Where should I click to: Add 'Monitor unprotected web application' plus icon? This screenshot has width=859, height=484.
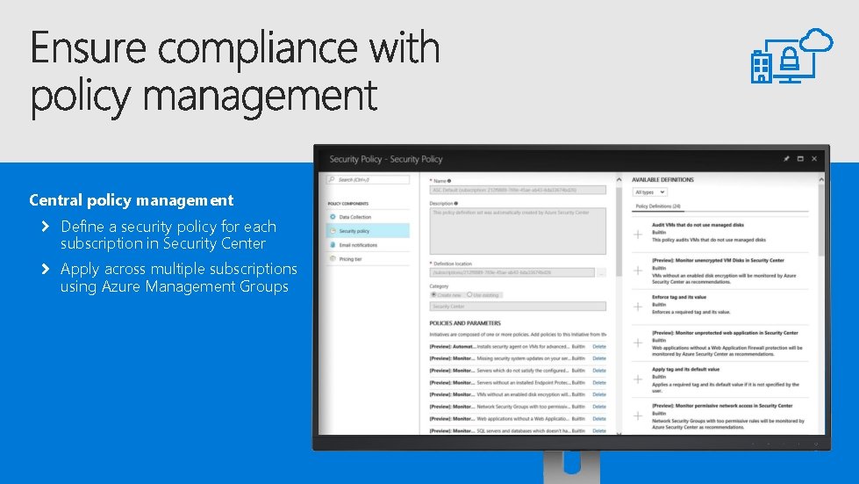point(638,343)
